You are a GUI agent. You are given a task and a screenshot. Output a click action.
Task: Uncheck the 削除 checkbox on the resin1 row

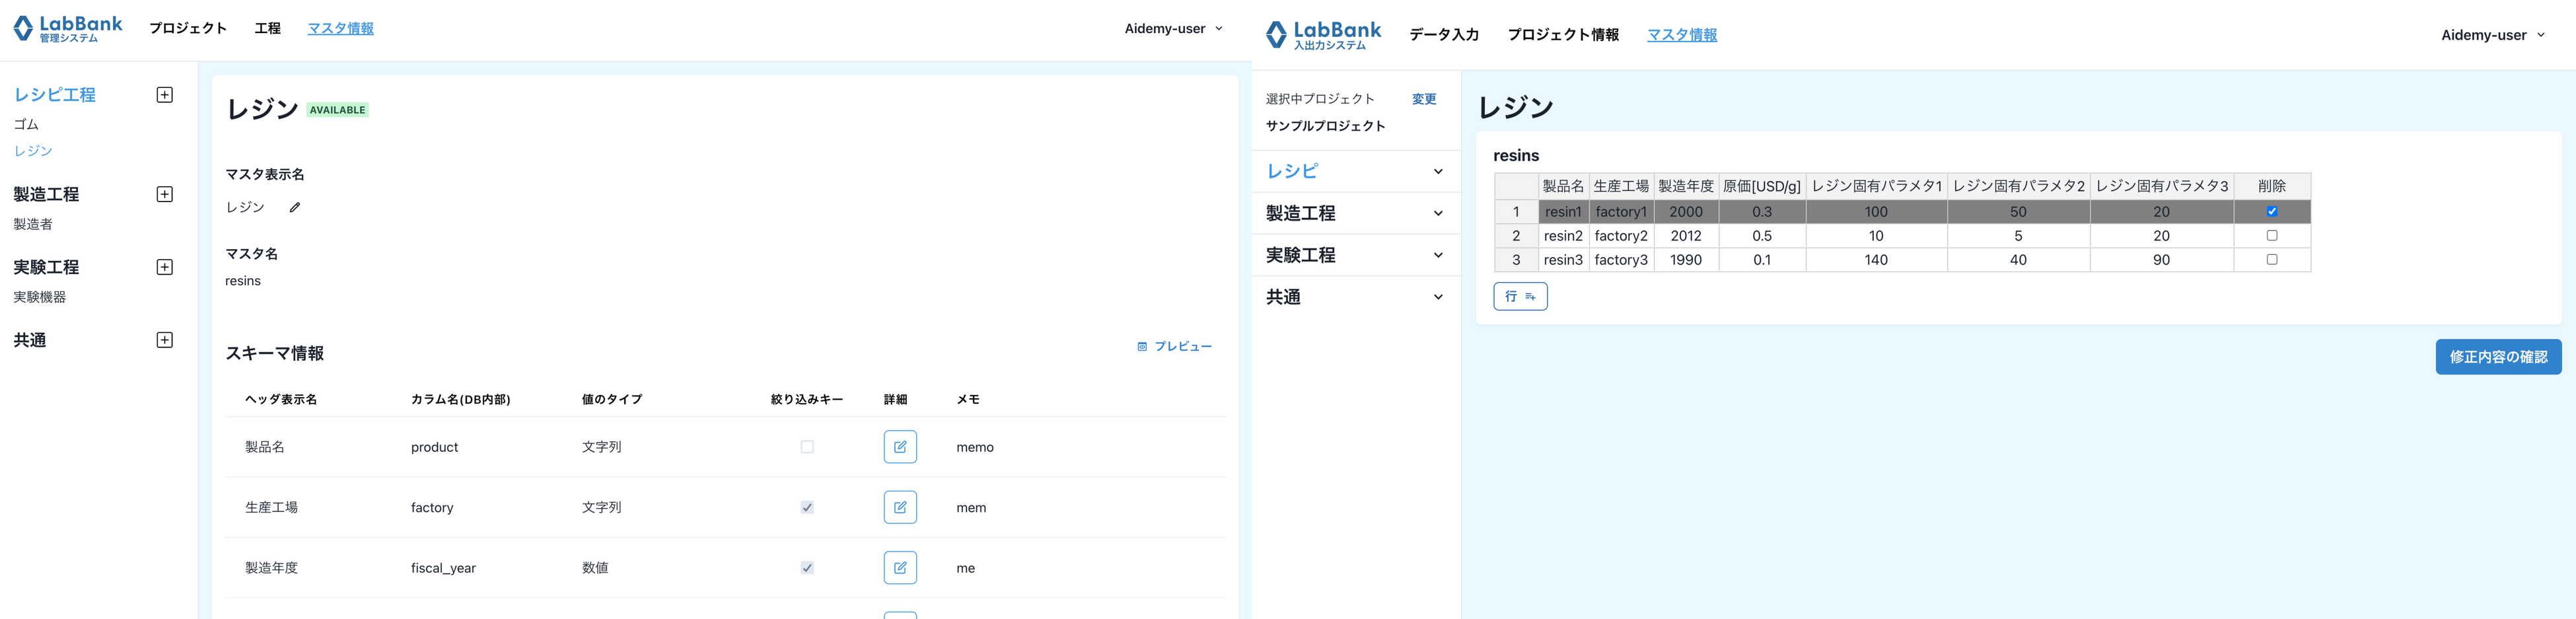[2272, 211]
